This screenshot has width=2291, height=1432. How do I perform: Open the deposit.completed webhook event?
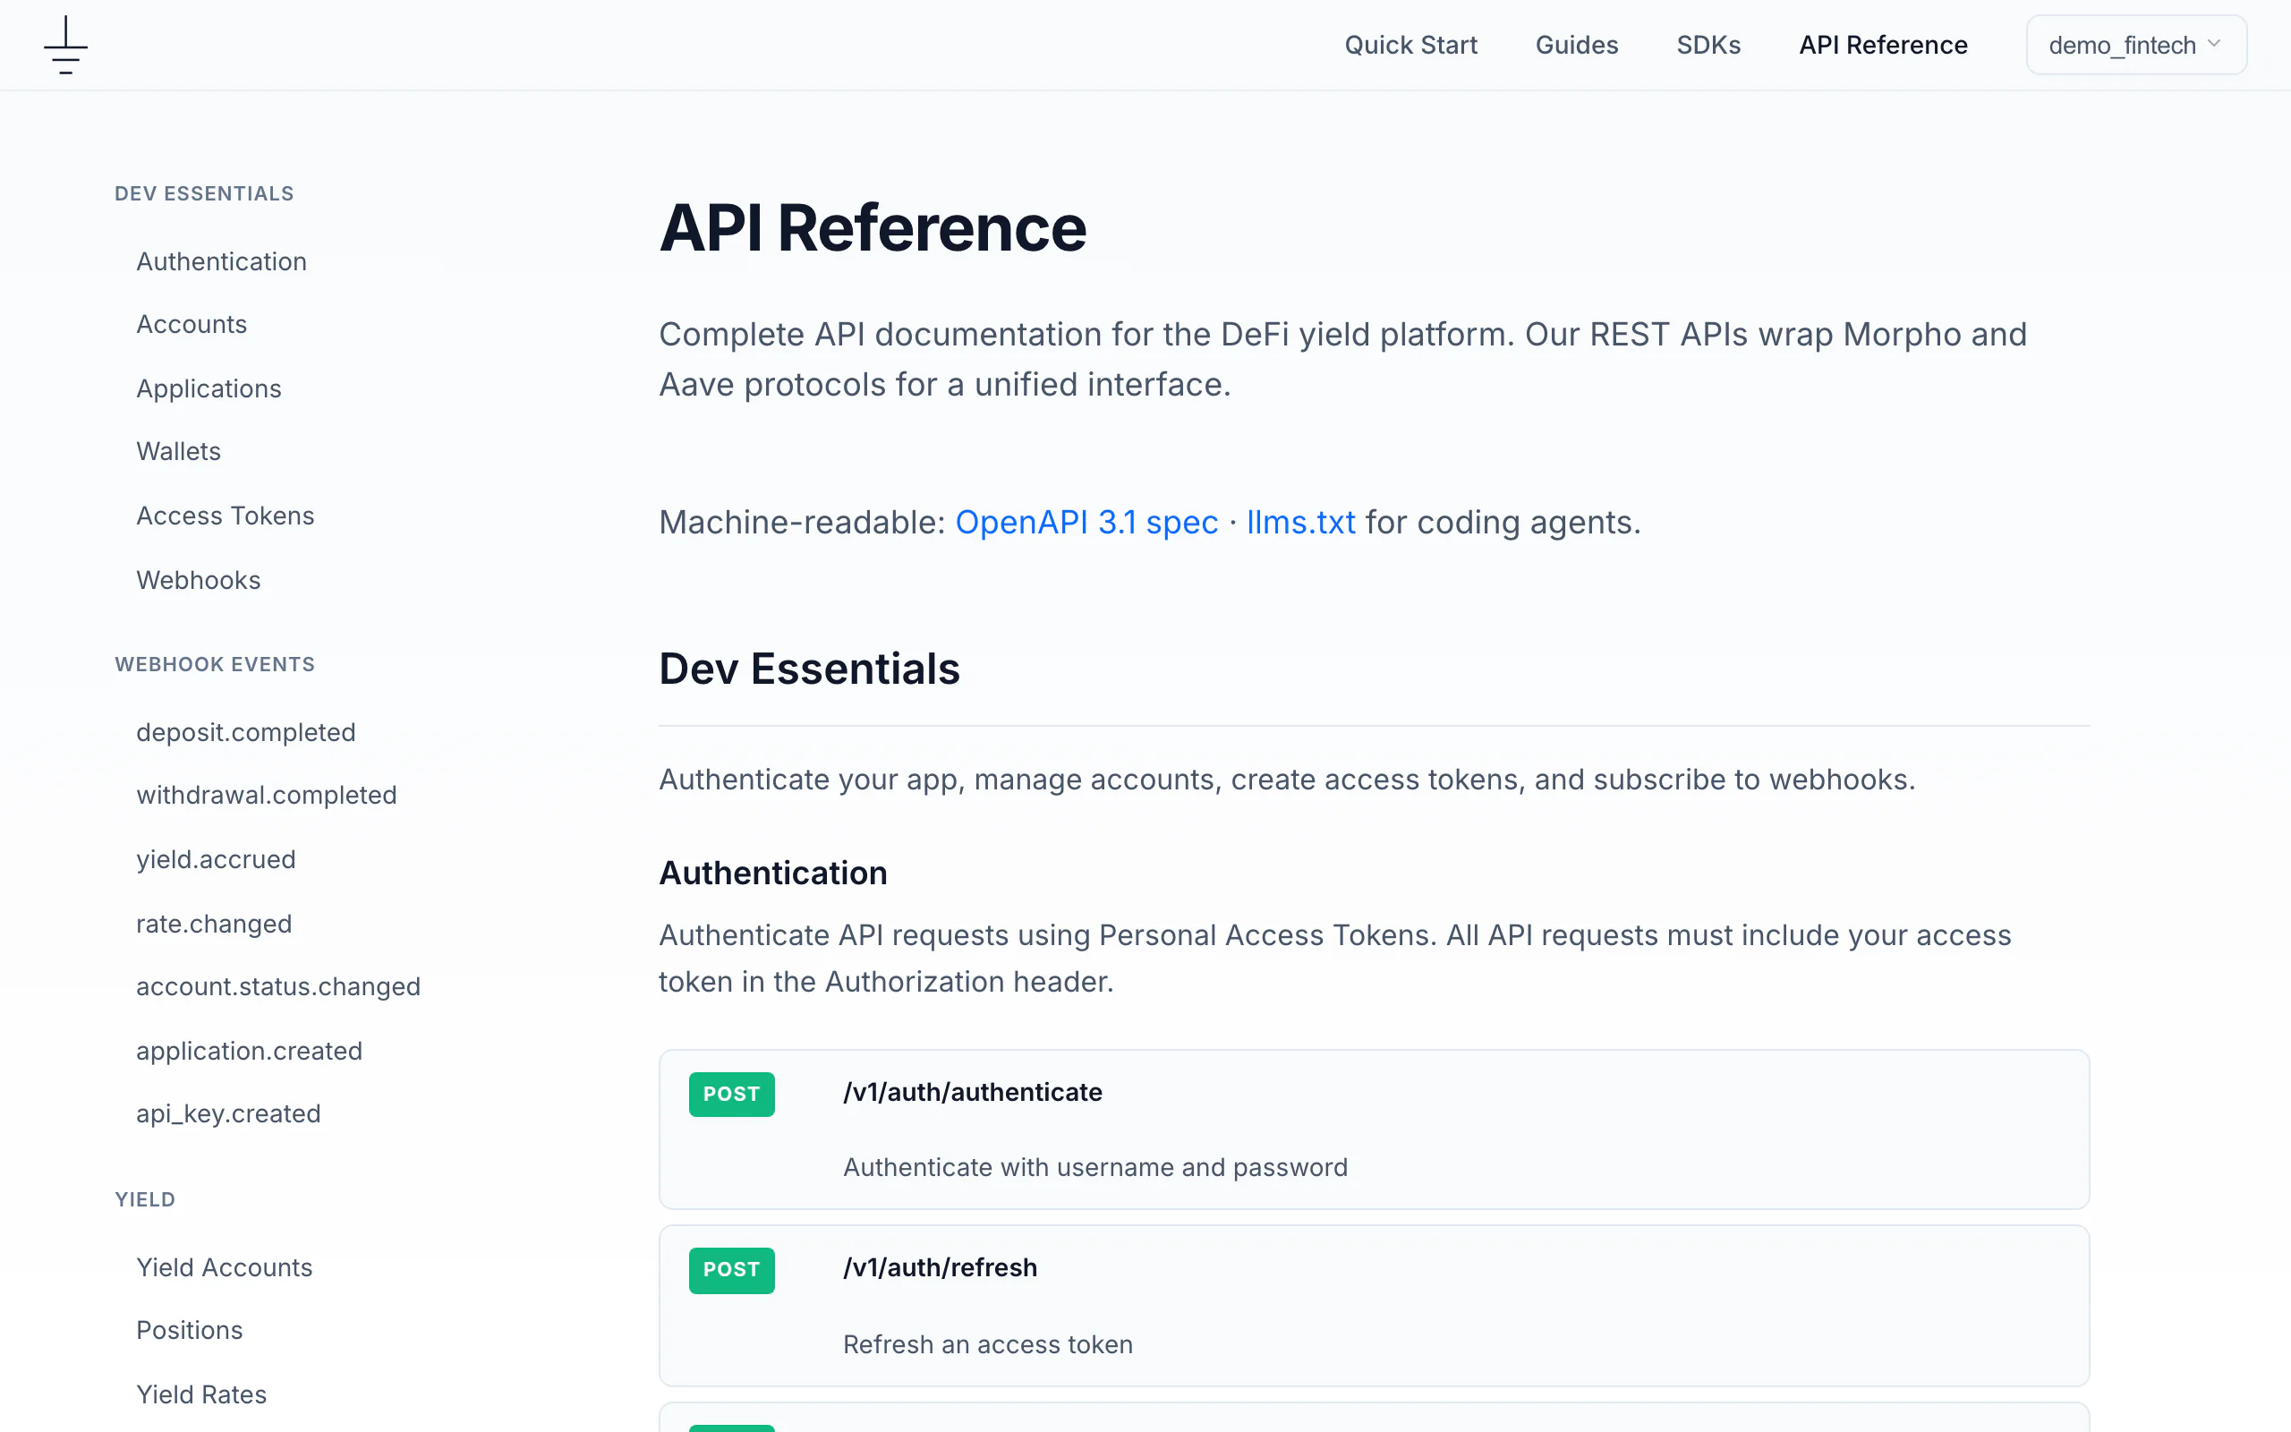coord(246,732)
